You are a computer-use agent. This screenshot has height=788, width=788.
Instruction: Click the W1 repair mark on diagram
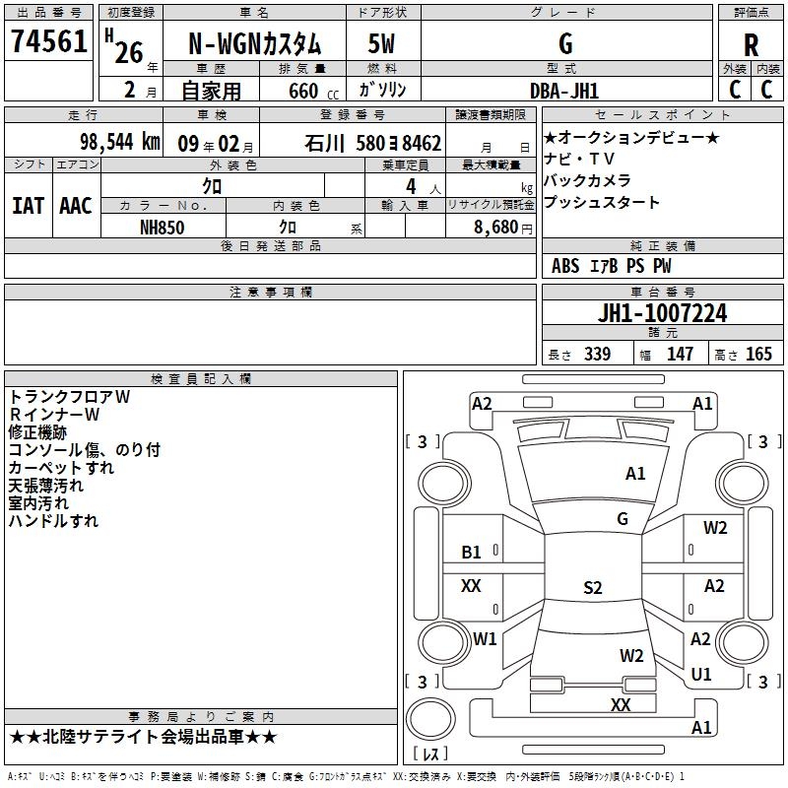point(485,639)
